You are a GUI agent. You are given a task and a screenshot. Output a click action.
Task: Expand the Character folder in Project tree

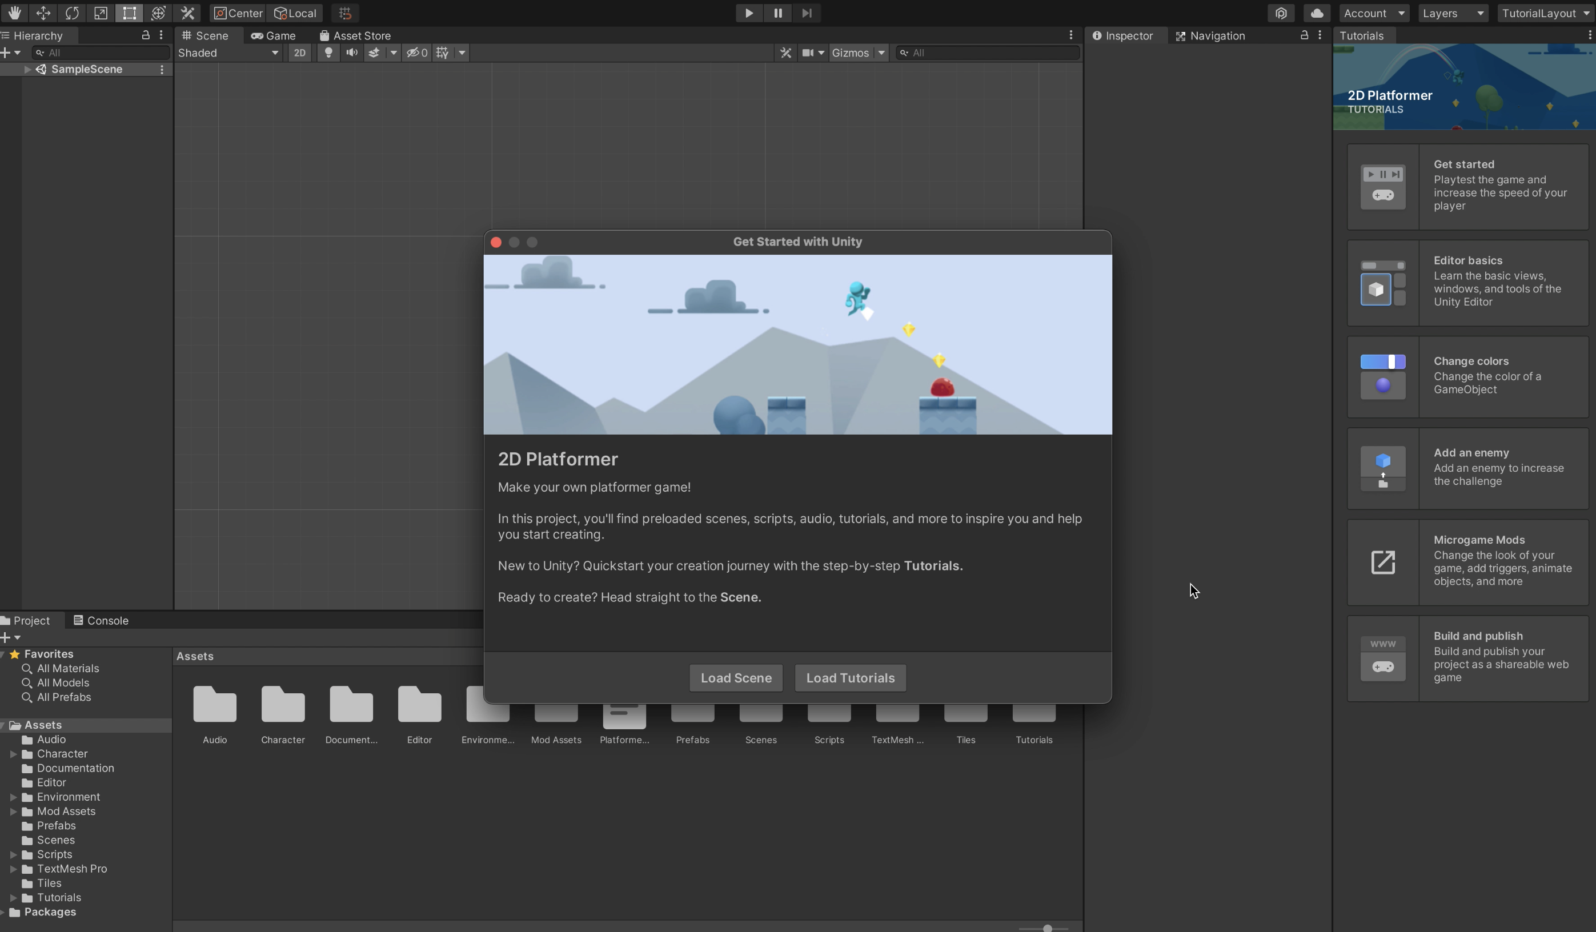13,753
